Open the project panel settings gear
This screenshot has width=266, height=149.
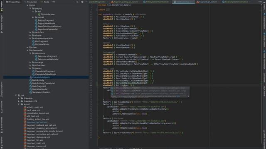82,2
